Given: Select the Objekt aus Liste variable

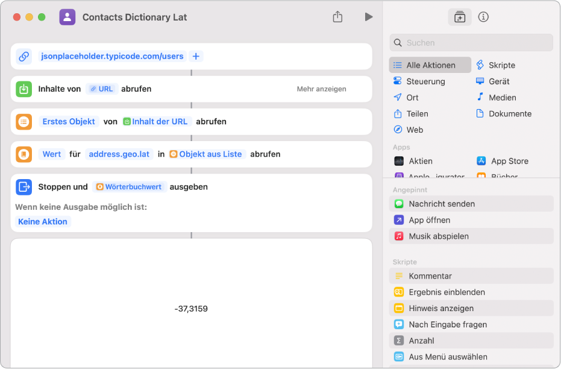Looking at the screenshot, I should click(x=207, y=154).
